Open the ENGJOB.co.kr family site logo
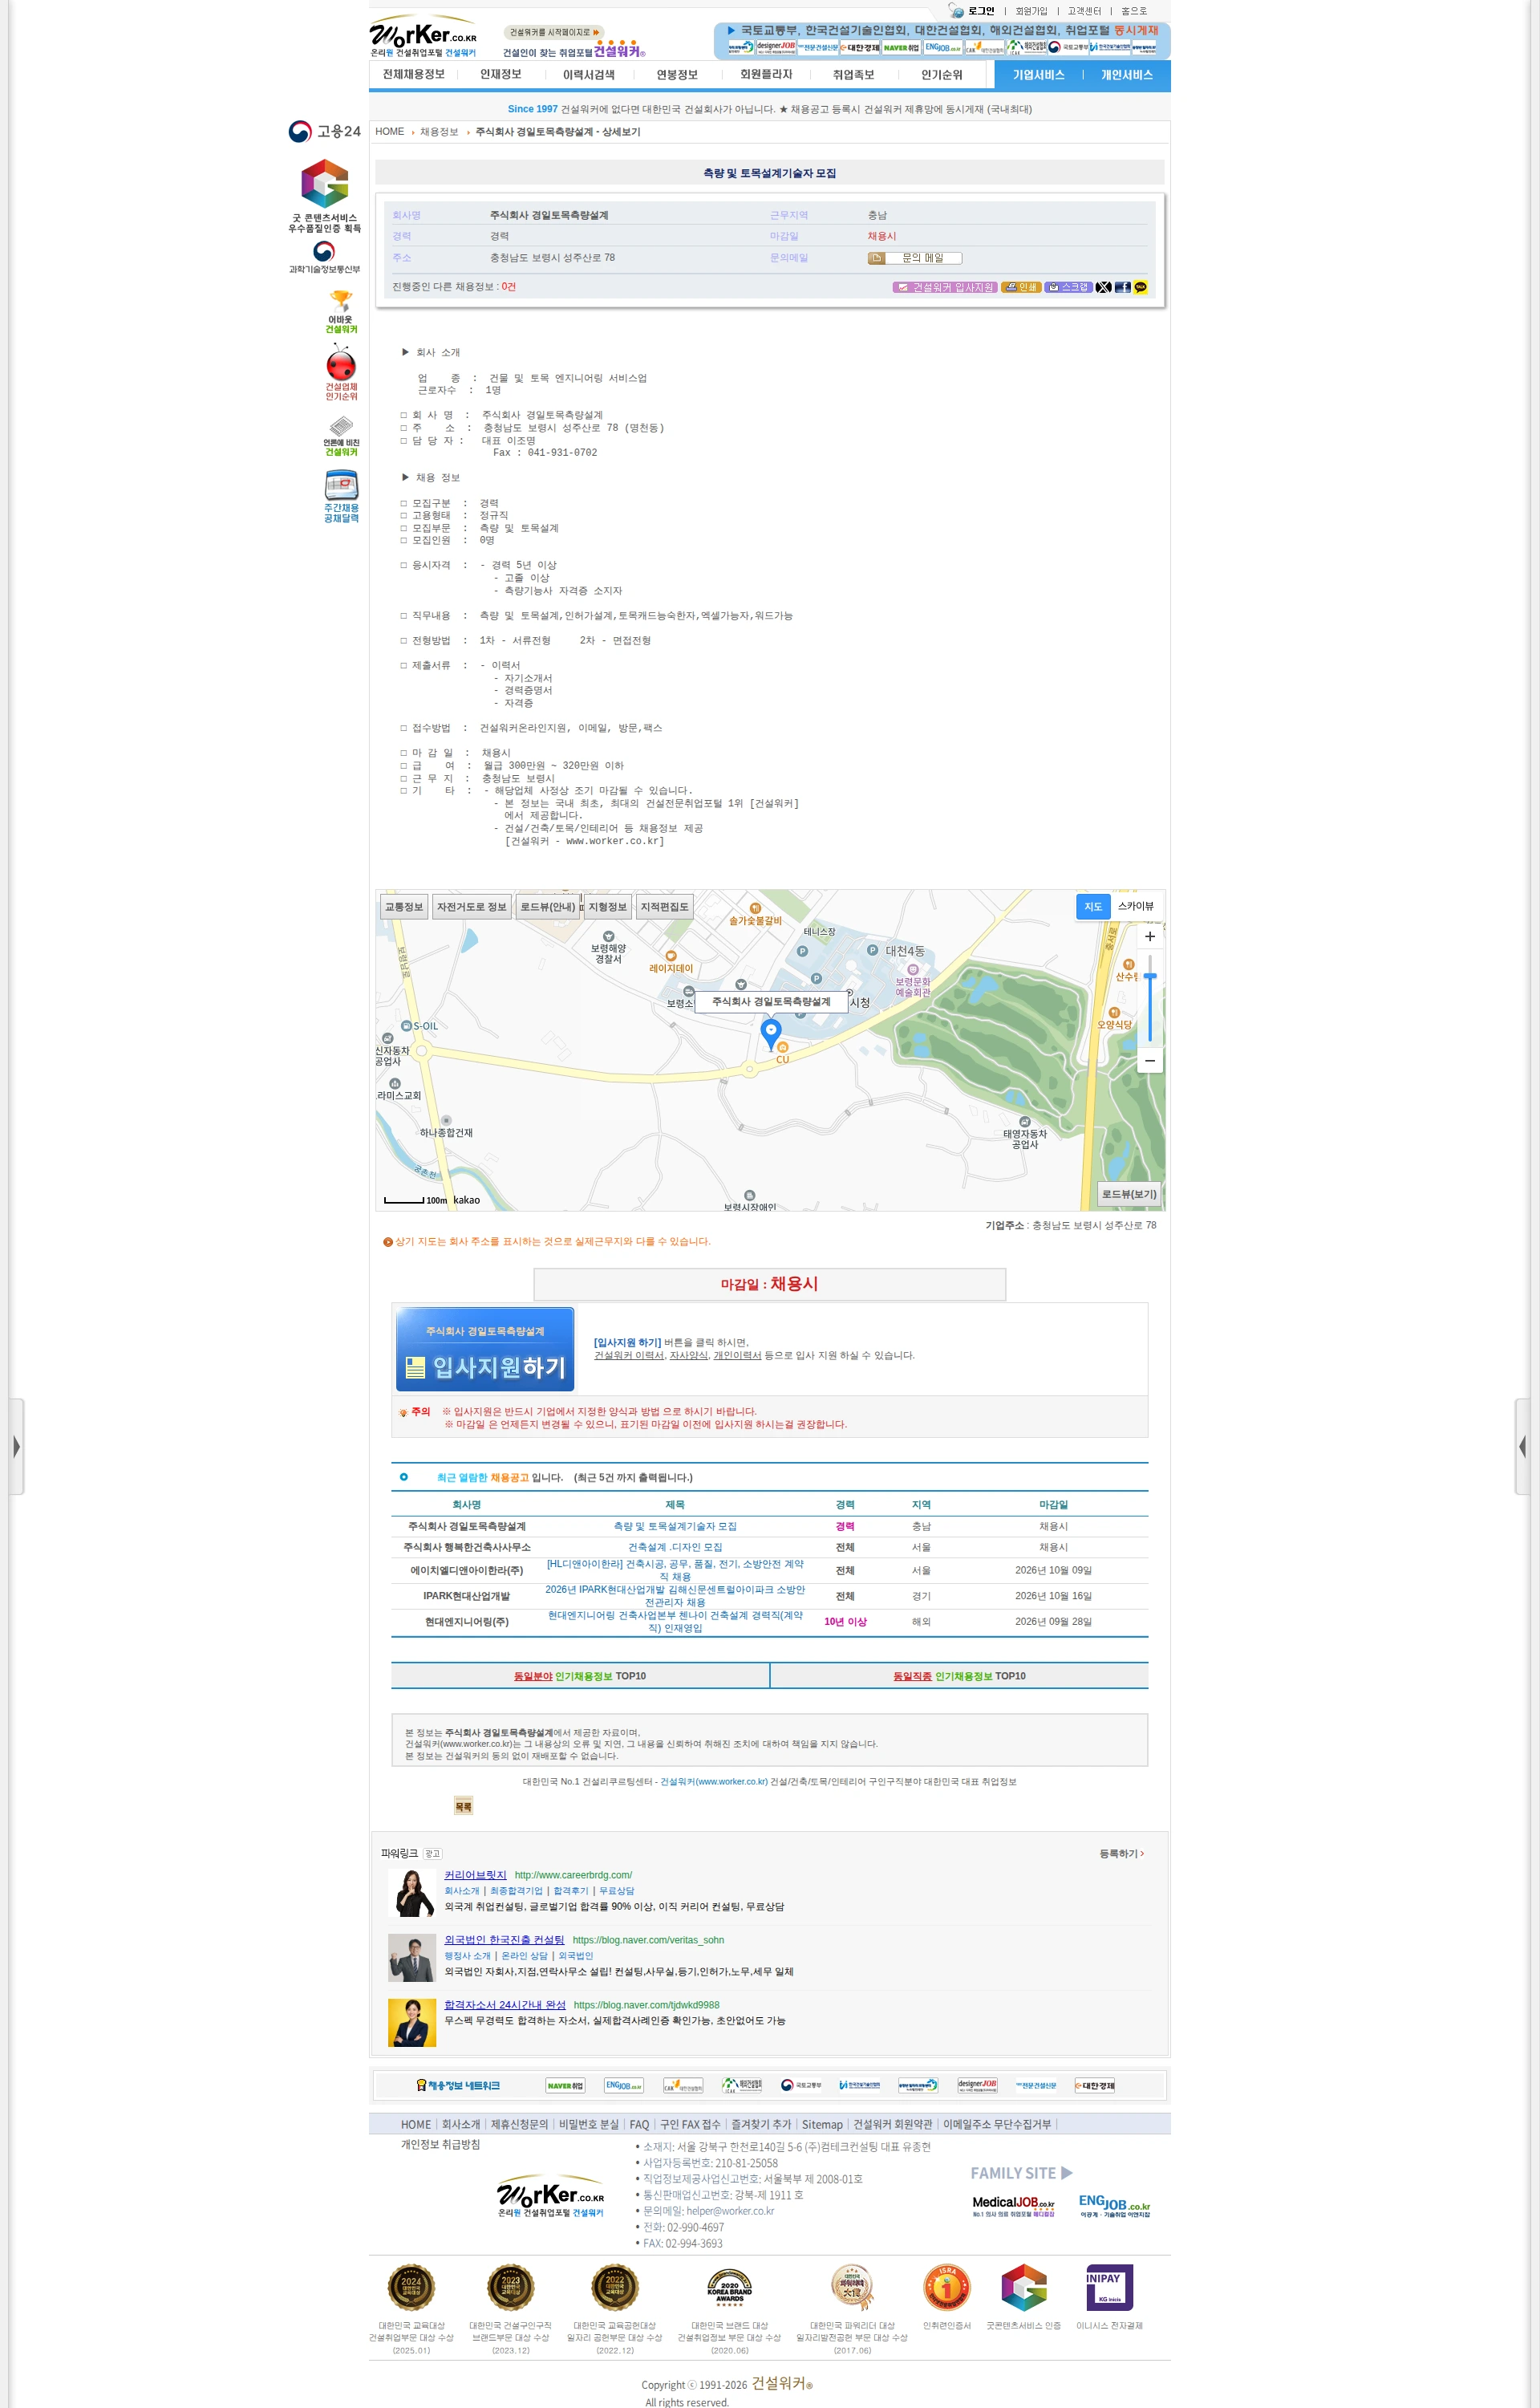Screen dimensions: 1540x2408 pyautogui.click(x=1114, y=2206)
